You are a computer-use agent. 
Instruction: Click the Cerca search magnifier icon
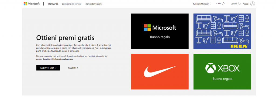(223, 4)
